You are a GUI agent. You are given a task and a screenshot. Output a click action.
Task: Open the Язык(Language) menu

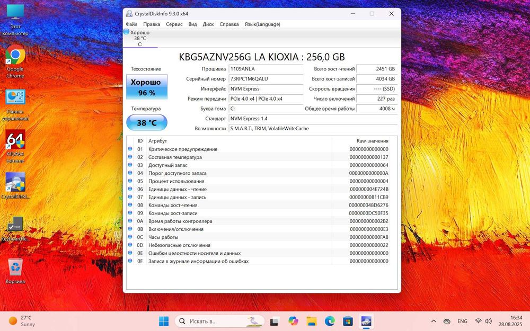pyautogui.click(x=262, y=24)
